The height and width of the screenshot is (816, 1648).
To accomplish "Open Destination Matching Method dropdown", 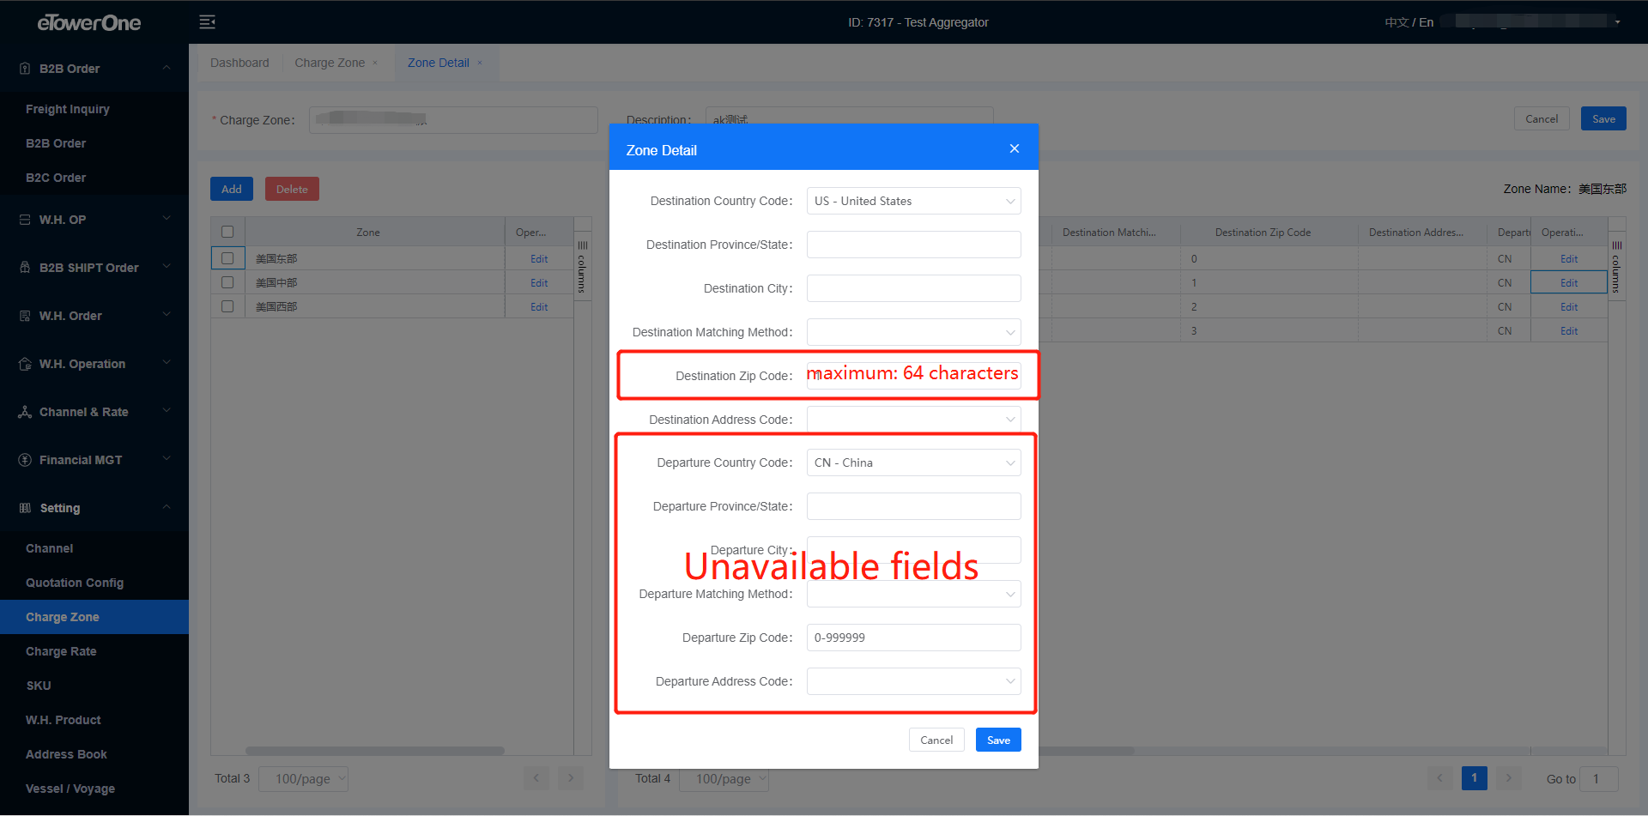I will (914, 332).
